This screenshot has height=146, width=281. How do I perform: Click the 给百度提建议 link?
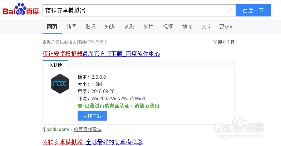click(x=88, y=129)
